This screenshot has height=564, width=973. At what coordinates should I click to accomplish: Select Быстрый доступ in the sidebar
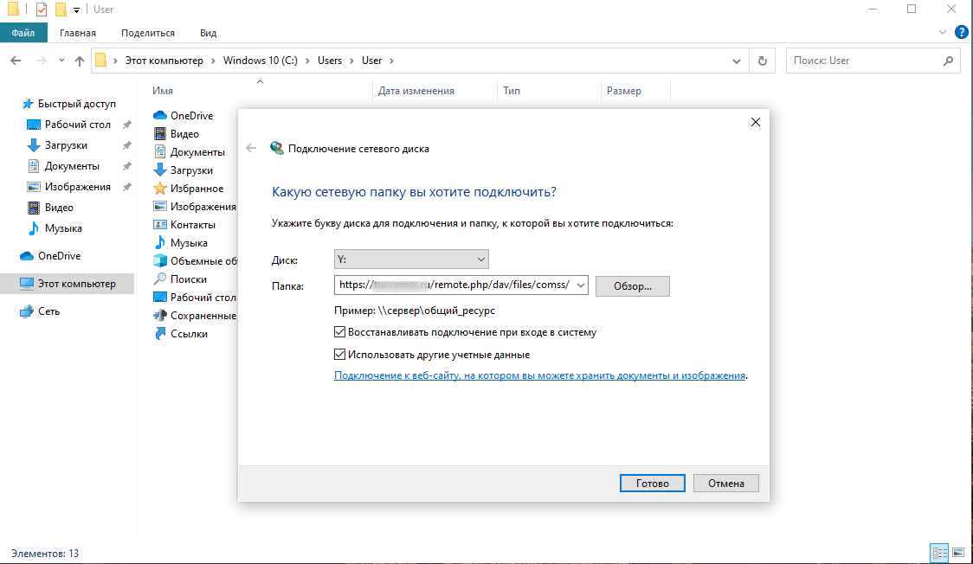click(68, 104)
